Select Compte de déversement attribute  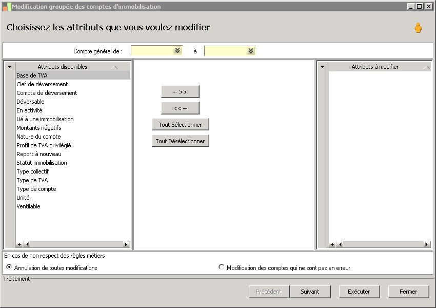point(73,93)
